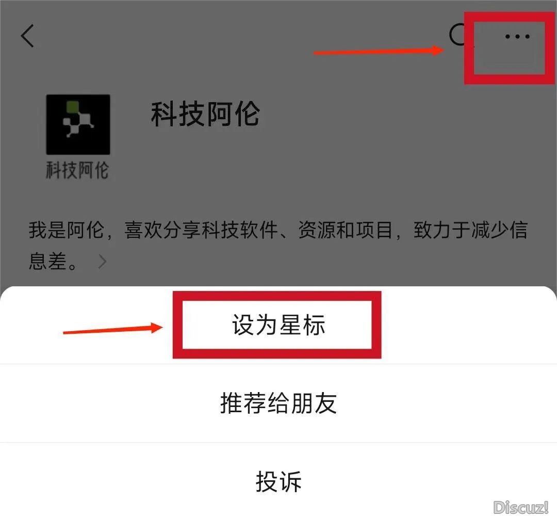
Task: Go back using the left arrow icon
Action: pyautogui.click(x=27, y=36)
